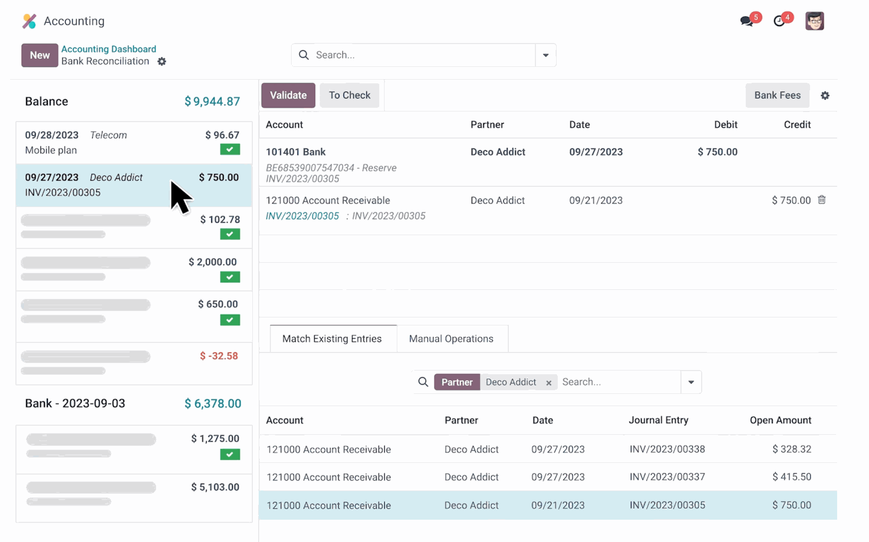Open the settings gear next to Bank Fees
Image resolution: width=869 pixels, height=542 pixels.
pyautogui.click(x=825, y=96)
